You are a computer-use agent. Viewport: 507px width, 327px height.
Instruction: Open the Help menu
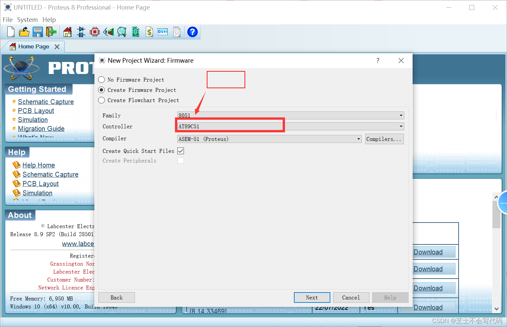click(49, 20)
